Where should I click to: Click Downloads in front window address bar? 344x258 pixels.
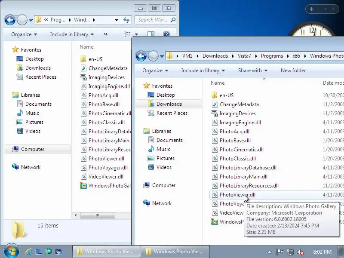(215, 56)
